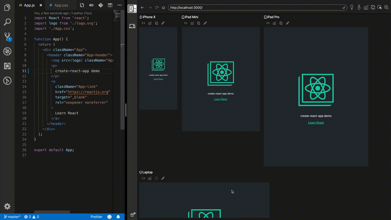The image size is (391, 220).
Task: Go back in the Responsively browser
Action: click(142, 8)
